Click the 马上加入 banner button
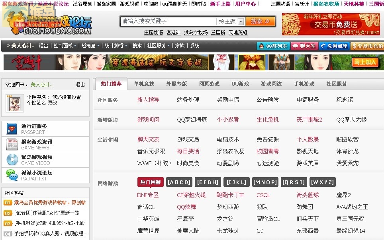 tap(365, 62)
